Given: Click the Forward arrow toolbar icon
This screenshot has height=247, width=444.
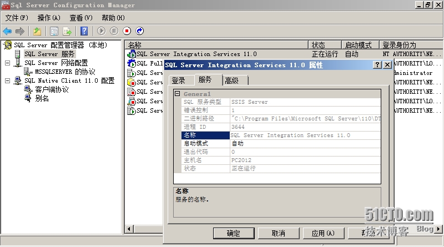Looking at the screenshot, I should click(x=20, y=31).
